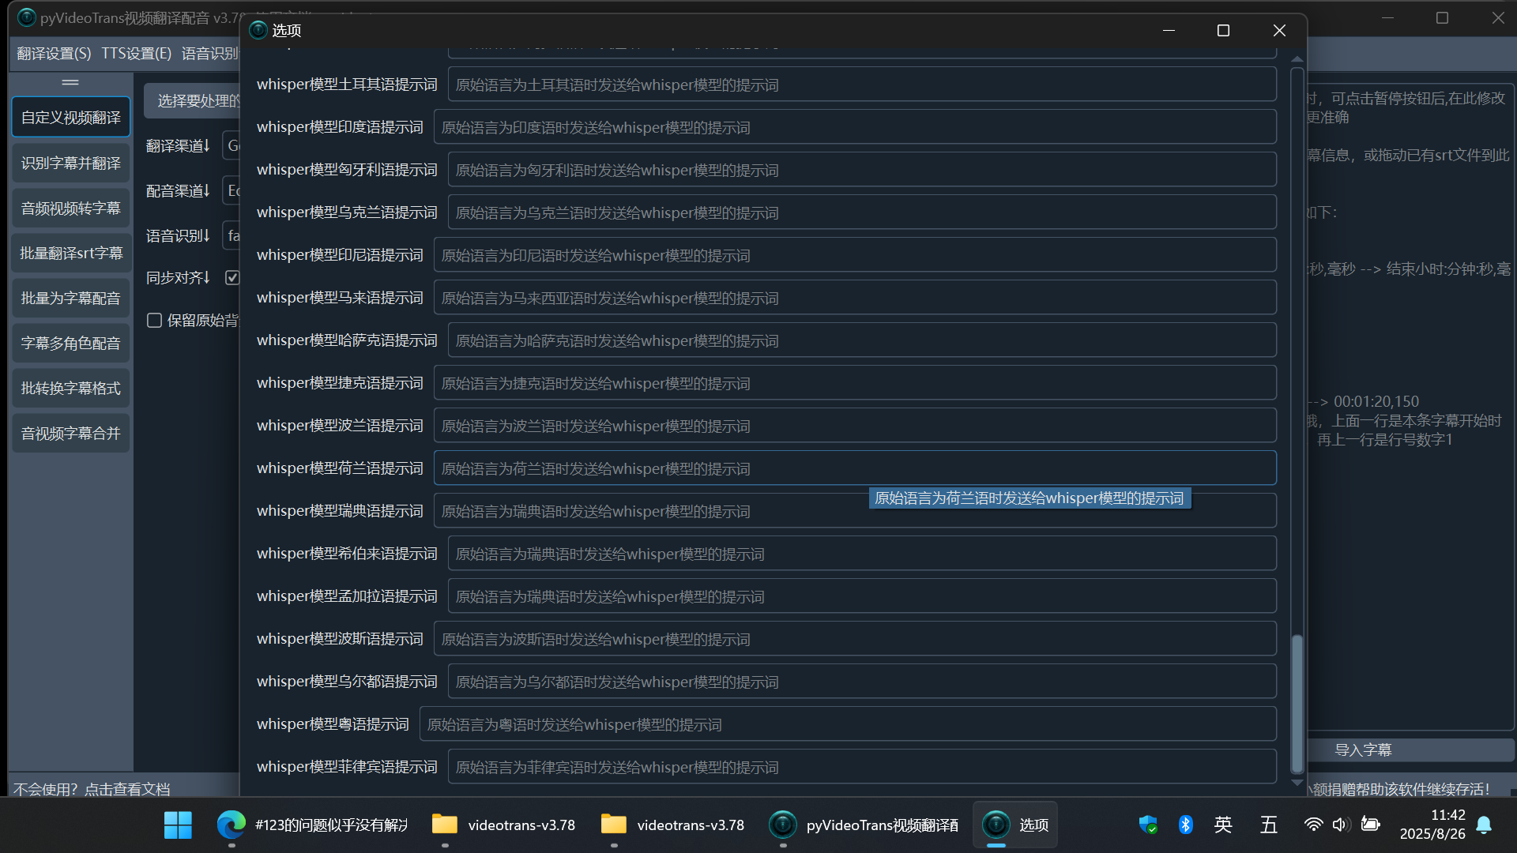Focus the whisper Urdu prompt field
The image size is (1517, 853).
click(862, 682)
